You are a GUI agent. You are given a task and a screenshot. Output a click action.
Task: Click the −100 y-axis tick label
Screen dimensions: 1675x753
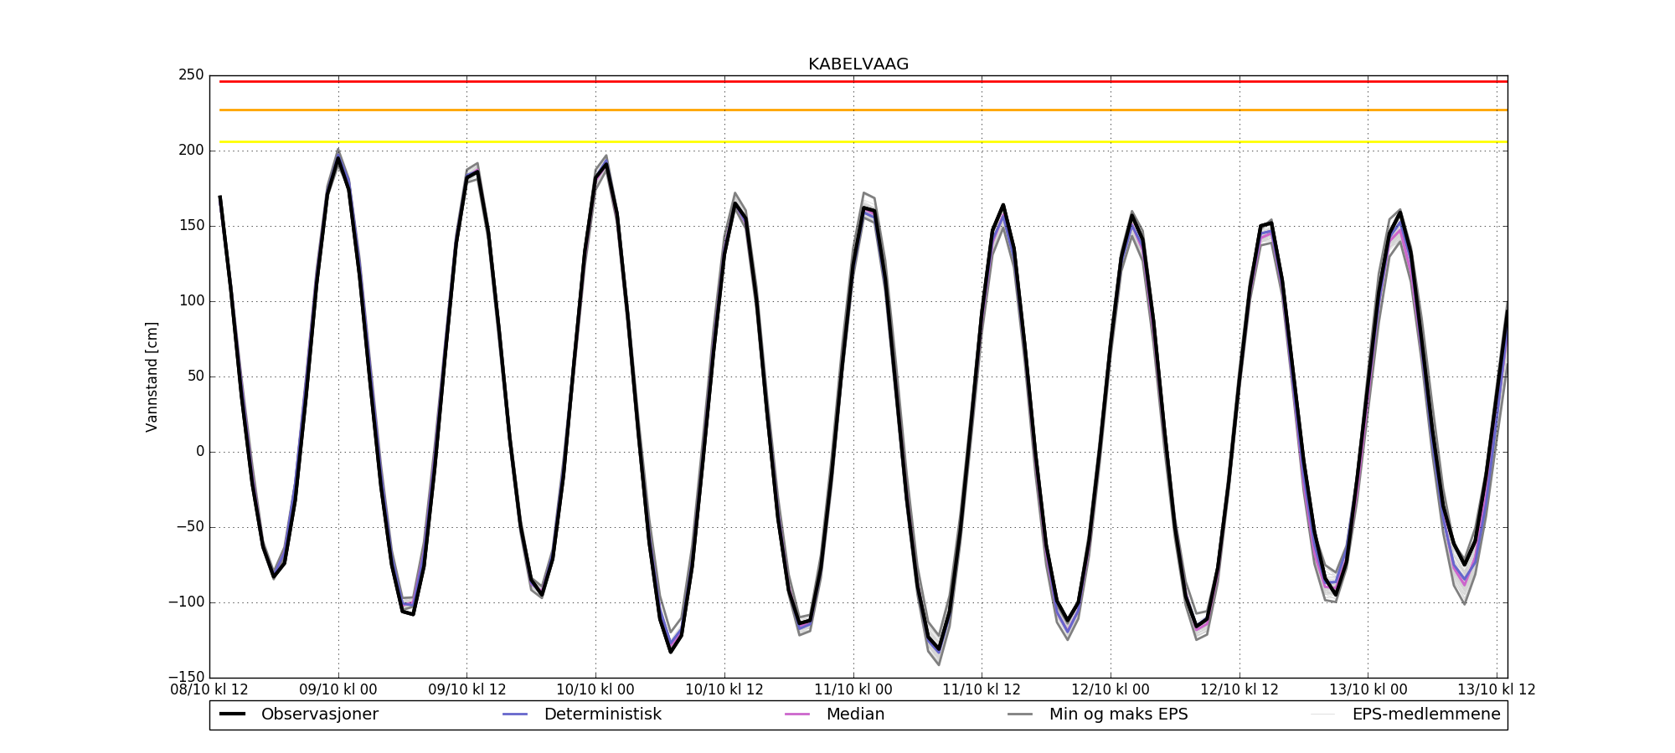[x=186, y=602]
